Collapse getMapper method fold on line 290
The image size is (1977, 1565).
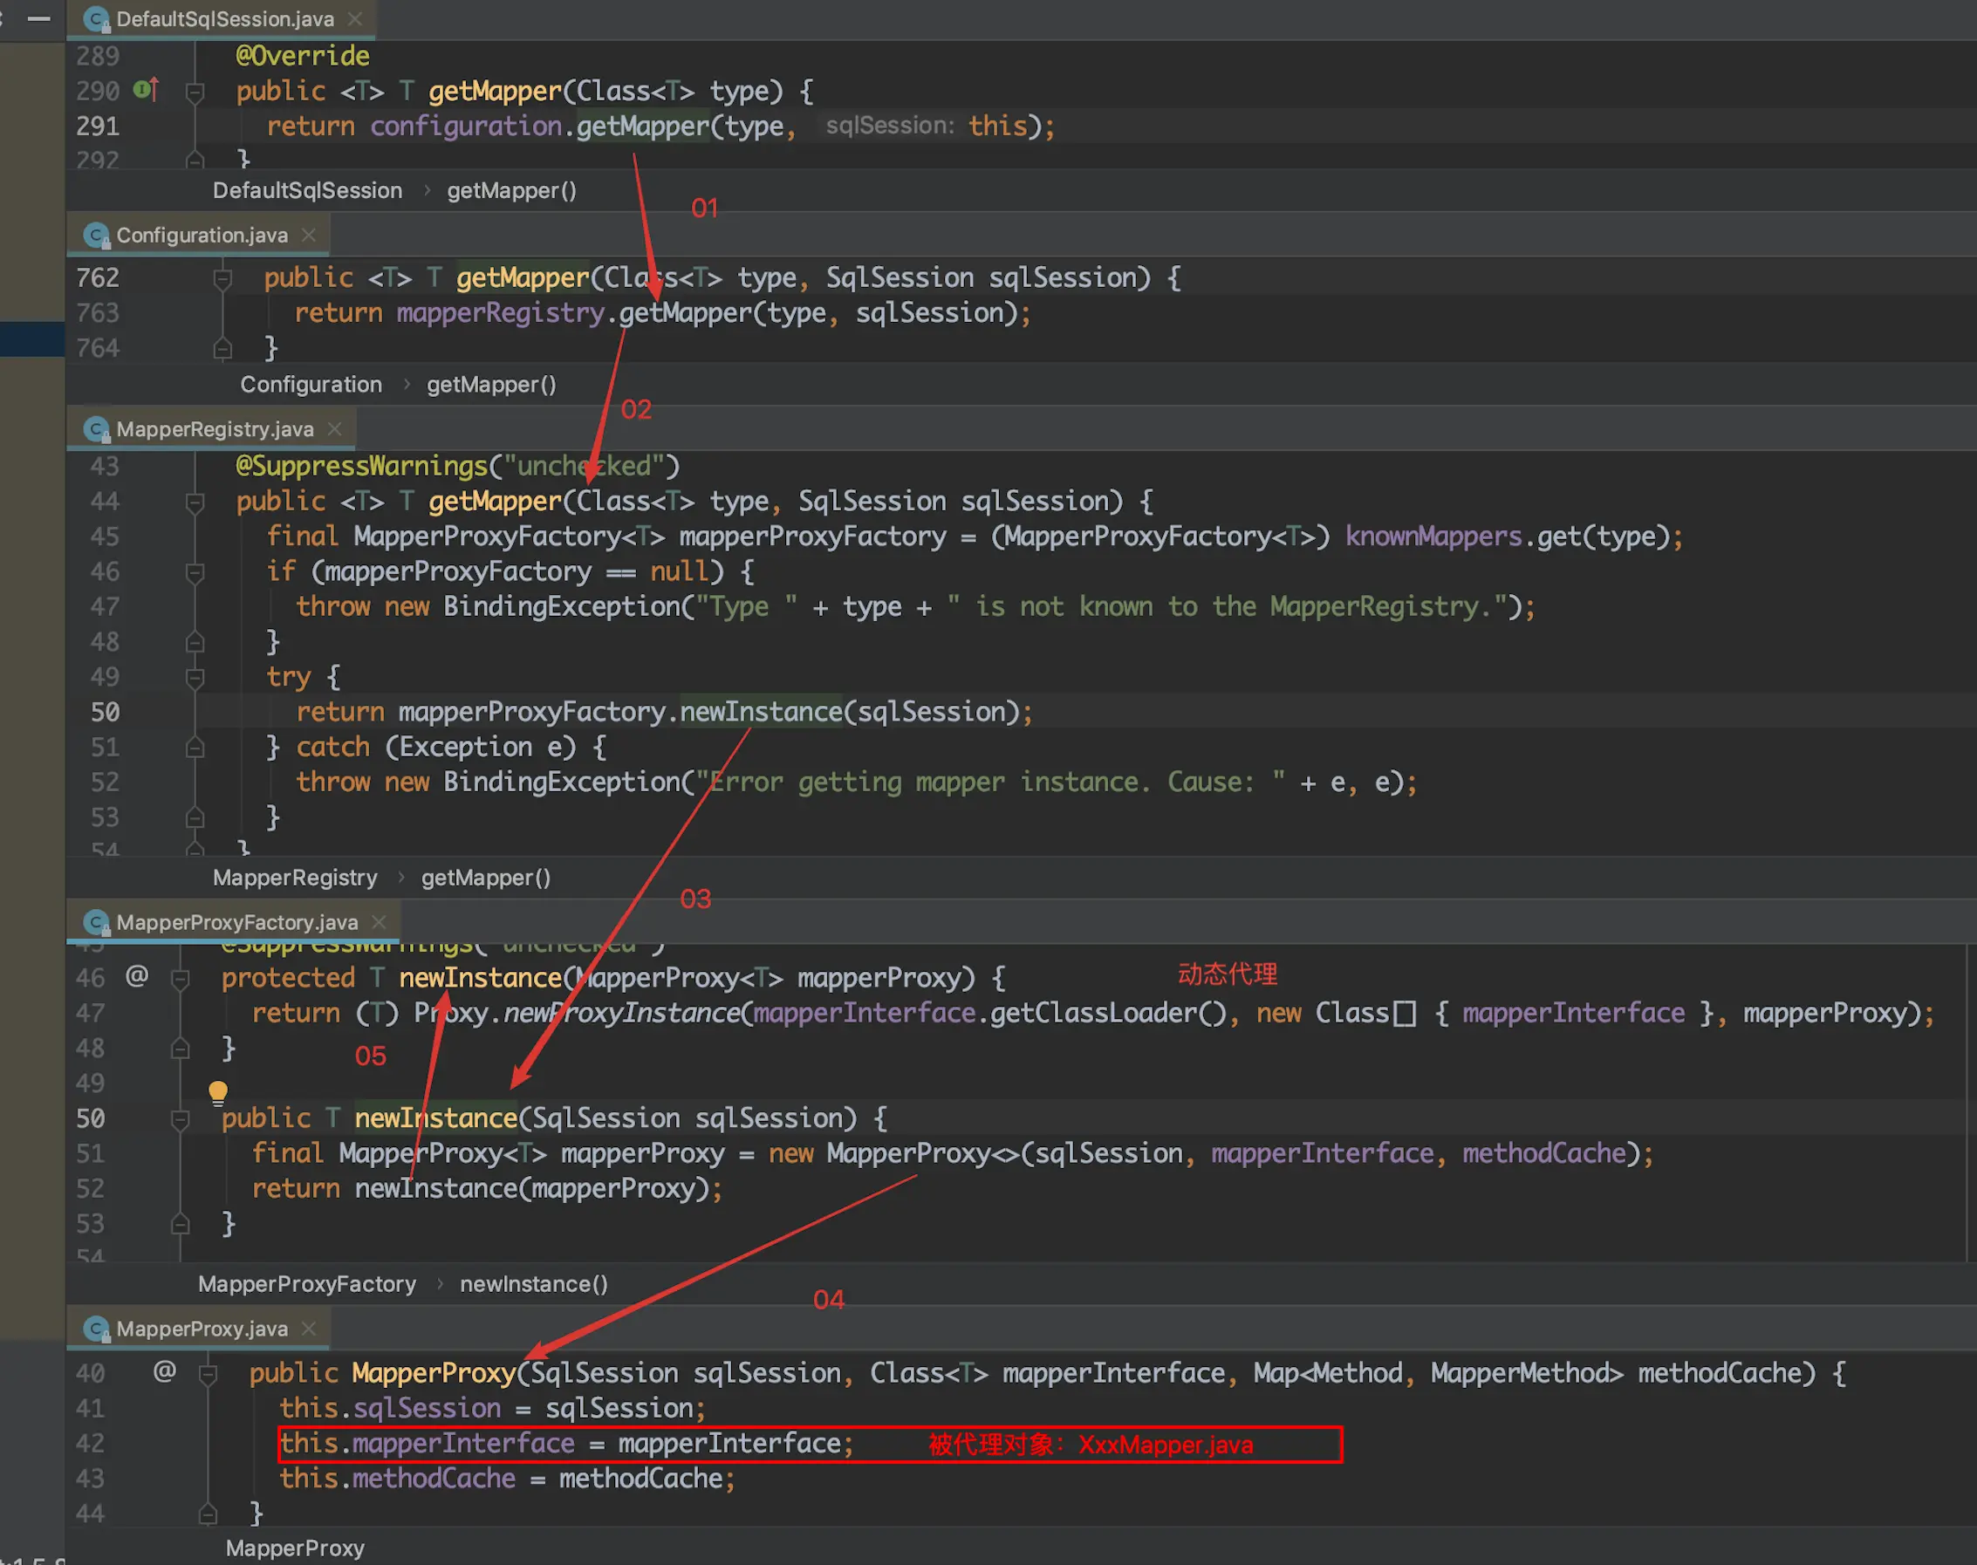coord(195,92)
